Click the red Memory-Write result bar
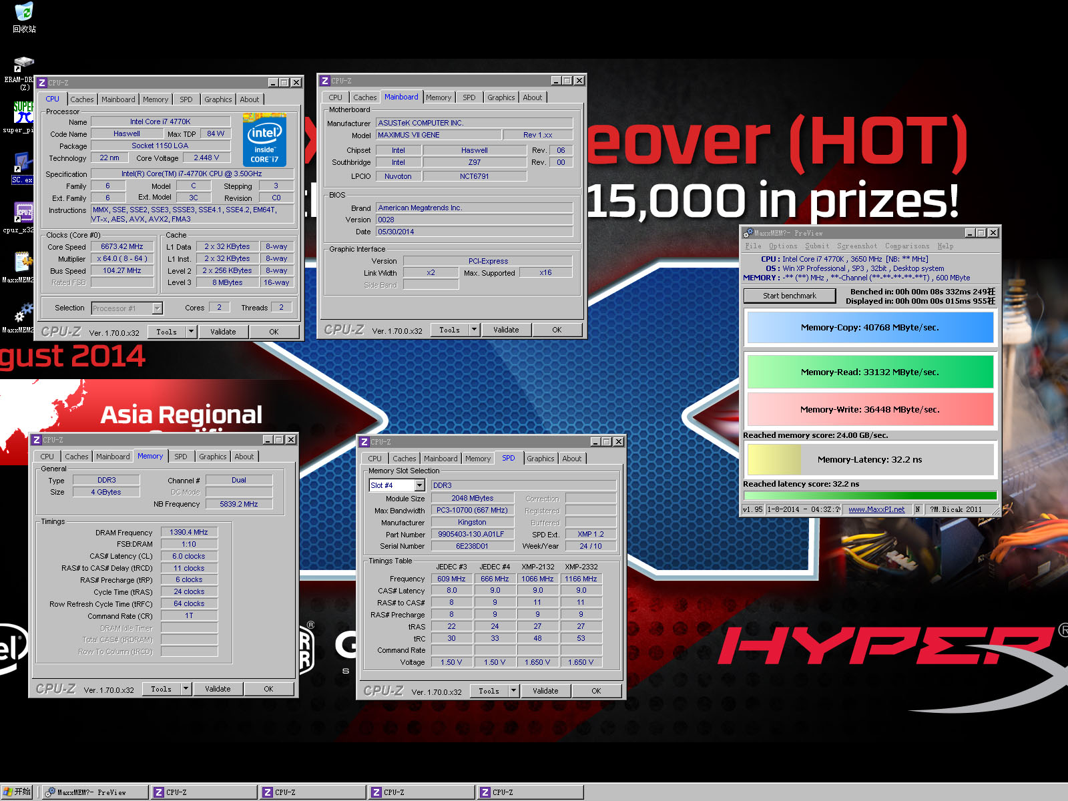 870,409
